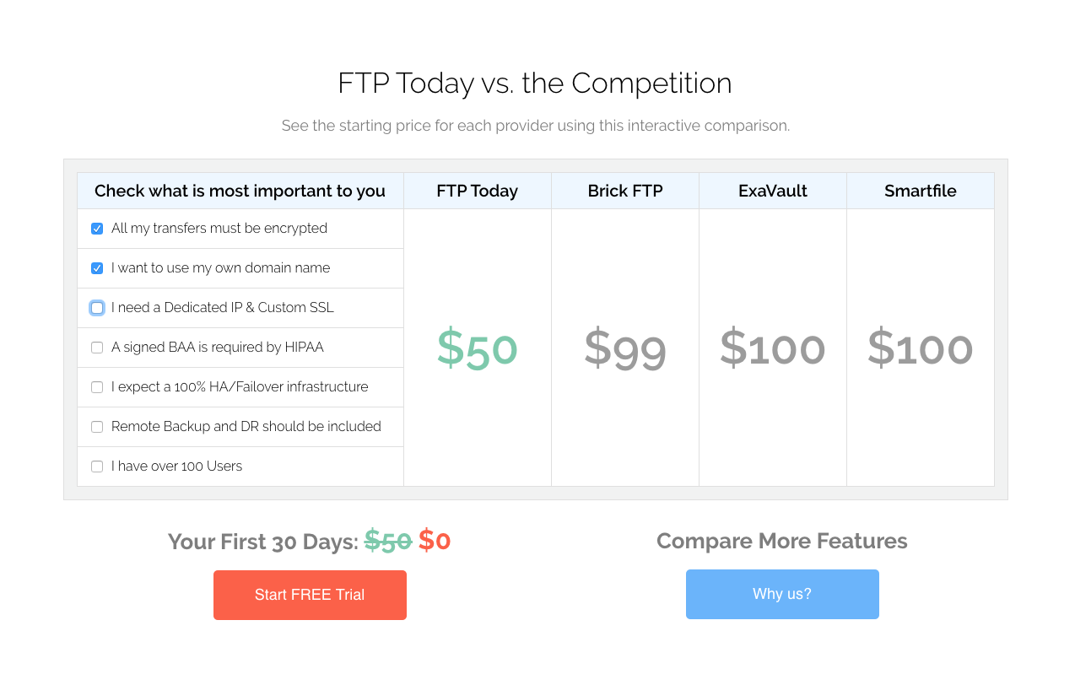
Task: Click the FTP Today column header
Action: (477, 191)
